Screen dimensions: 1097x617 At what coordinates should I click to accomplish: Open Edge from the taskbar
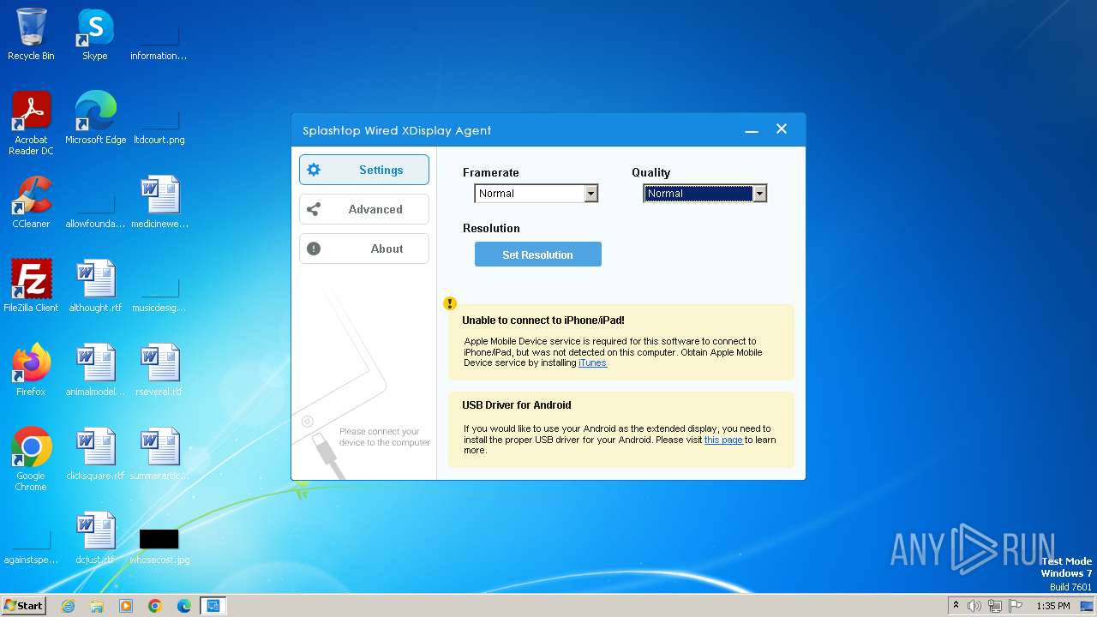coord(184,606)
